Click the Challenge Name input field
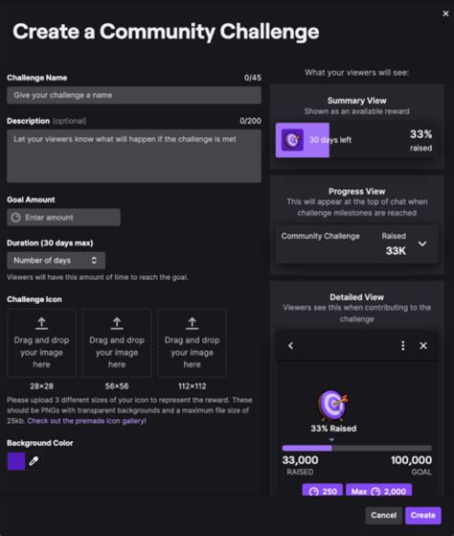The height and width of the screenshot is (536, 454). 134,95
